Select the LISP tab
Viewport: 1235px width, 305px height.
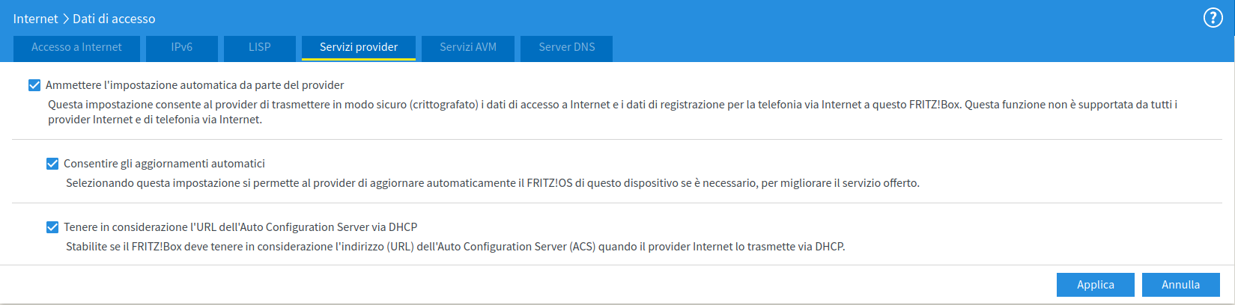coord(260,47)
